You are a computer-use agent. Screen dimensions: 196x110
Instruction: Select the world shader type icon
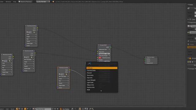click(x=28, y=109)
